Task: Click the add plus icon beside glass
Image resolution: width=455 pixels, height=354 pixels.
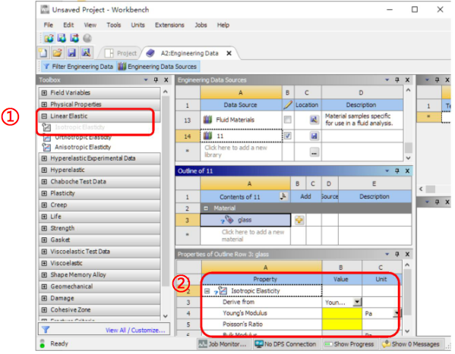Action: (299, 220)
